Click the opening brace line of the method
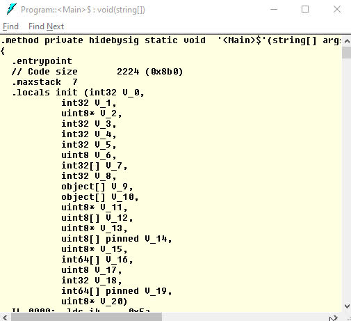The image size is (351, 321). (x=3, y=51)
